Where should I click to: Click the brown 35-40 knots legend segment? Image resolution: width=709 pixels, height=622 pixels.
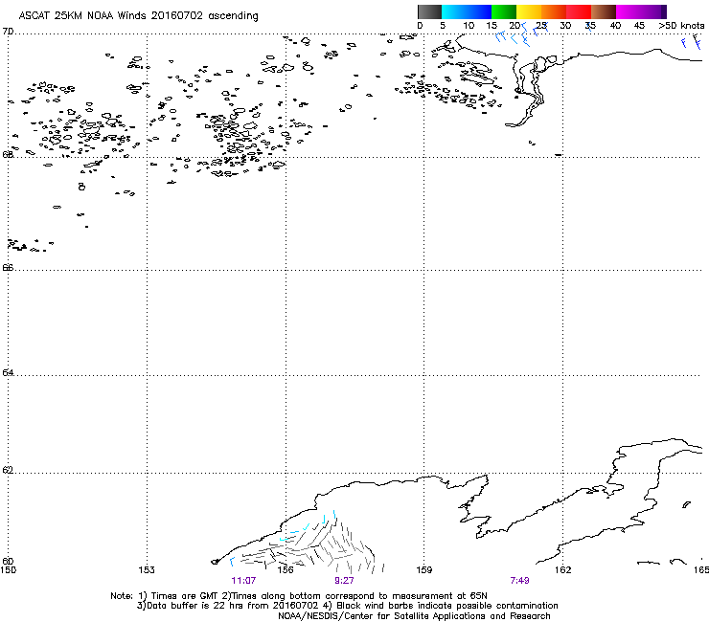(604, 11)
